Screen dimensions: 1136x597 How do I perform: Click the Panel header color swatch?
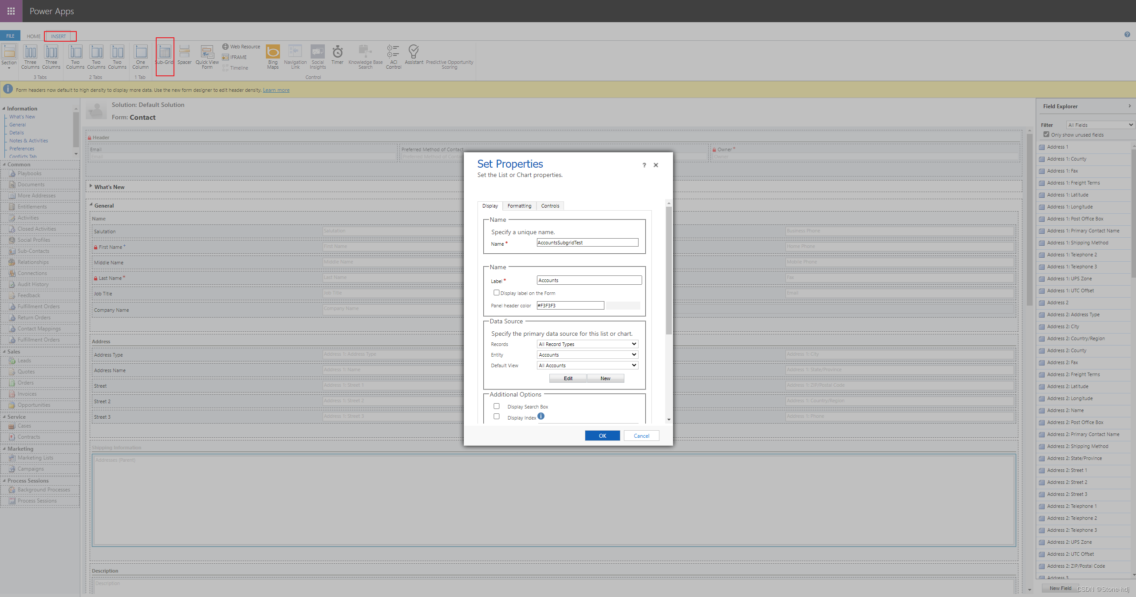[x=623, y=306]
